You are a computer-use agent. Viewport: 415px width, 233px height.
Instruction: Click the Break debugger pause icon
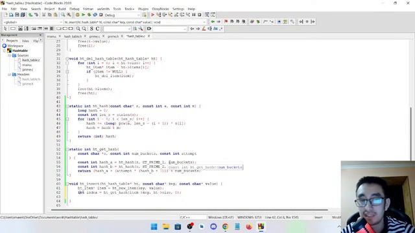[x=194, y=15]
